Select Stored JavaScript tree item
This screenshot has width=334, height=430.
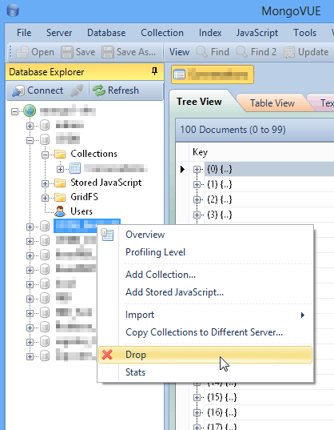(x=106, y=183)
